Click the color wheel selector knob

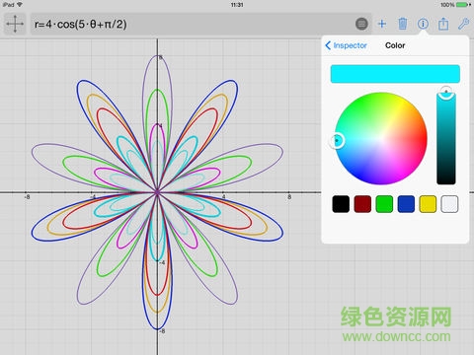click(337, 141)
